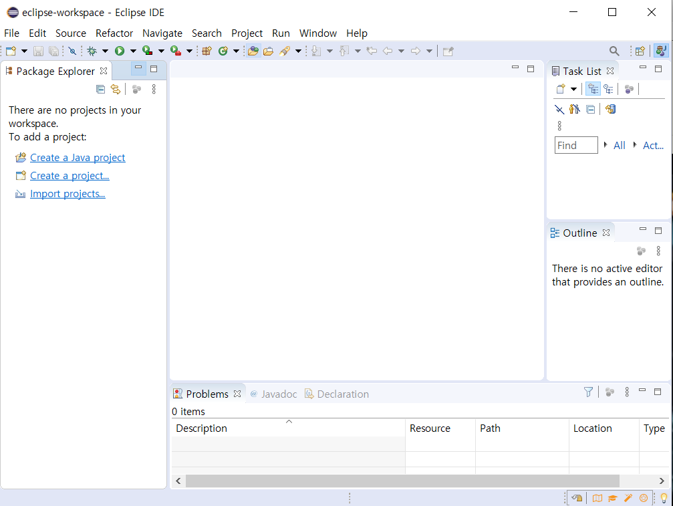Screen dimensions: 673x506
Task: Open the Refactor menu
Action: (114, 33)
